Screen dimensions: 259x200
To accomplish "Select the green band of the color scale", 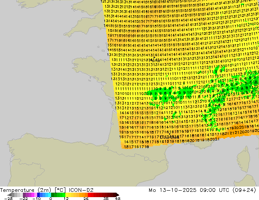I will click(x=58, y=195).
